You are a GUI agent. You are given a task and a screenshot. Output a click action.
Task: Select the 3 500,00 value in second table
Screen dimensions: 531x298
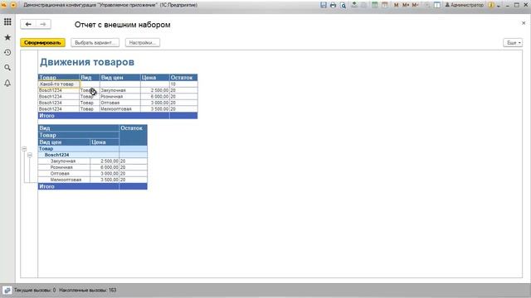[x=105, y=180]
